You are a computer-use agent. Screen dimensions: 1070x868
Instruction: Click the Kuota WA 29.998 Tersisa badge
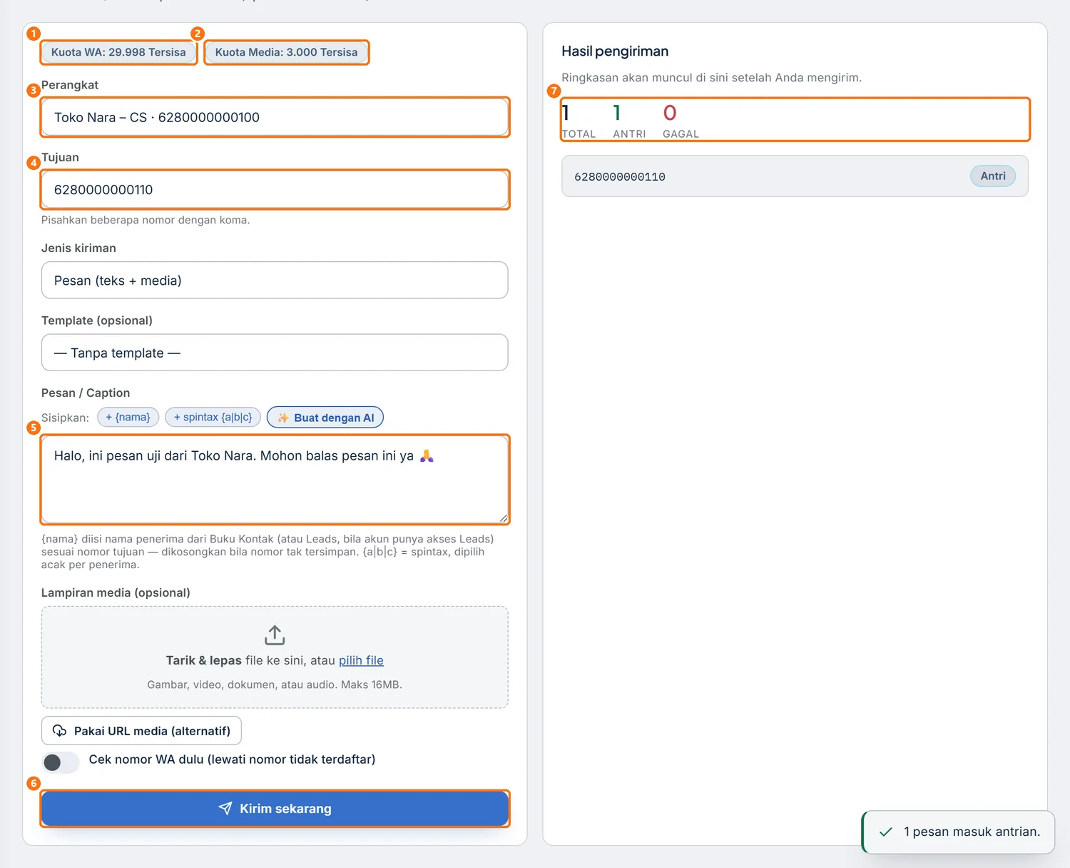pyautogui.click(x=118, y=52)
